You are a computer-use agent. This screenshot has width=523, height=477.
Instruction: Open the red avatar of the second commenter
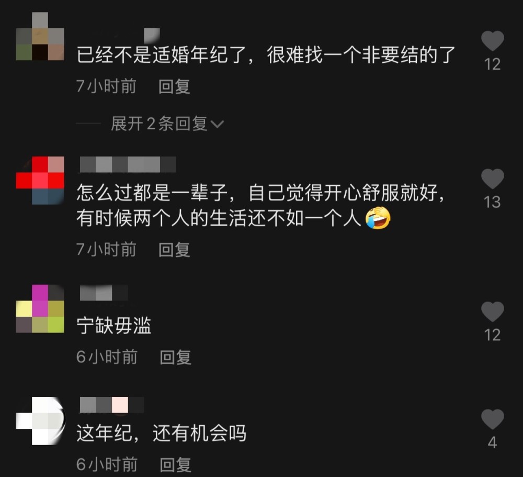[40, 180]
